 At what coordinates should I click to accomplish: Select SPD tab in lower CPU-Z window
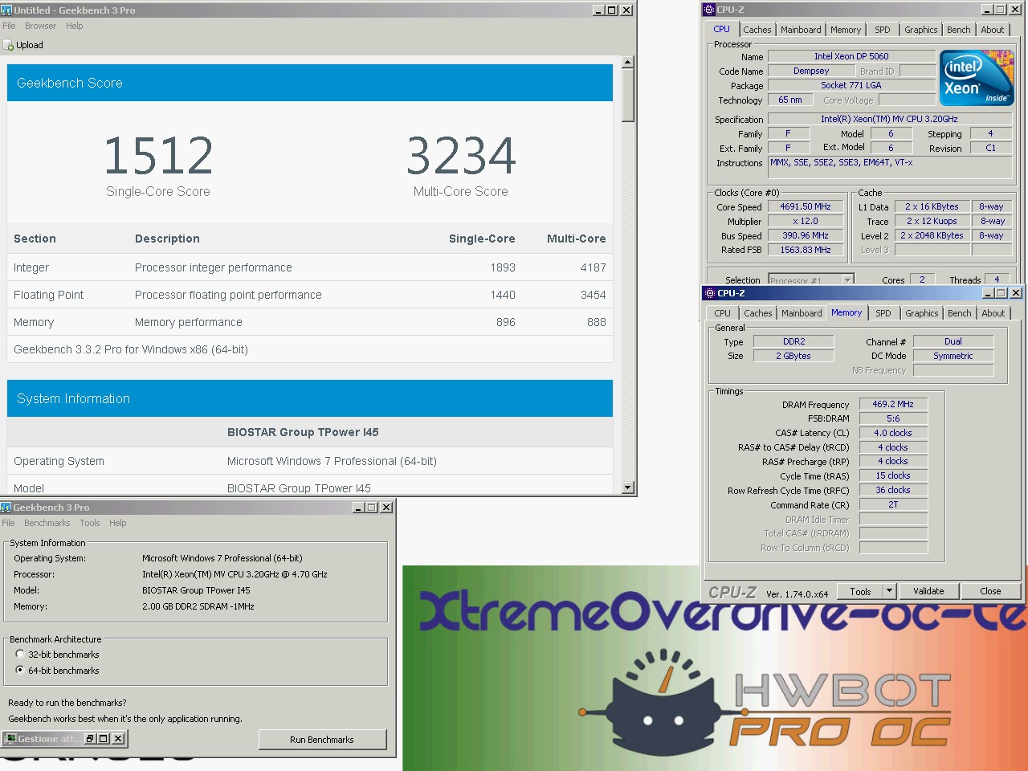[883, 313]
